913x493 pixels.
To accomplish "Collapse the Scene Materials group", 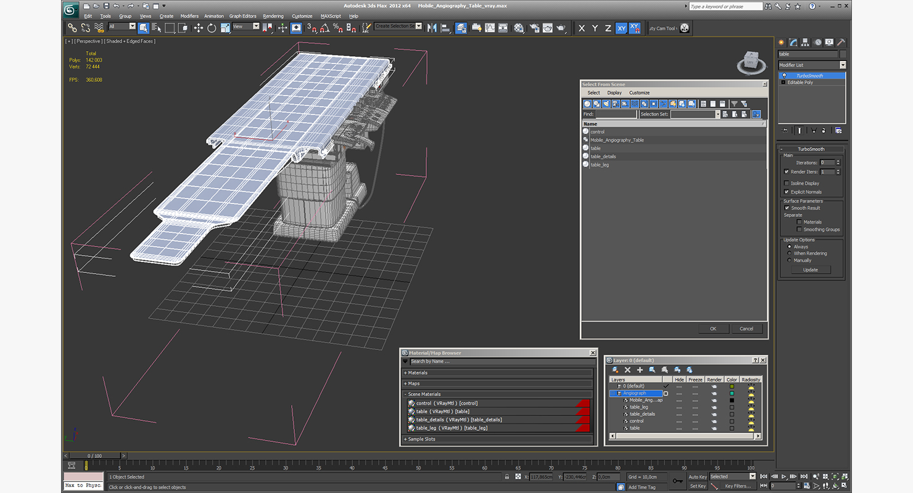I will coord(497,394).
